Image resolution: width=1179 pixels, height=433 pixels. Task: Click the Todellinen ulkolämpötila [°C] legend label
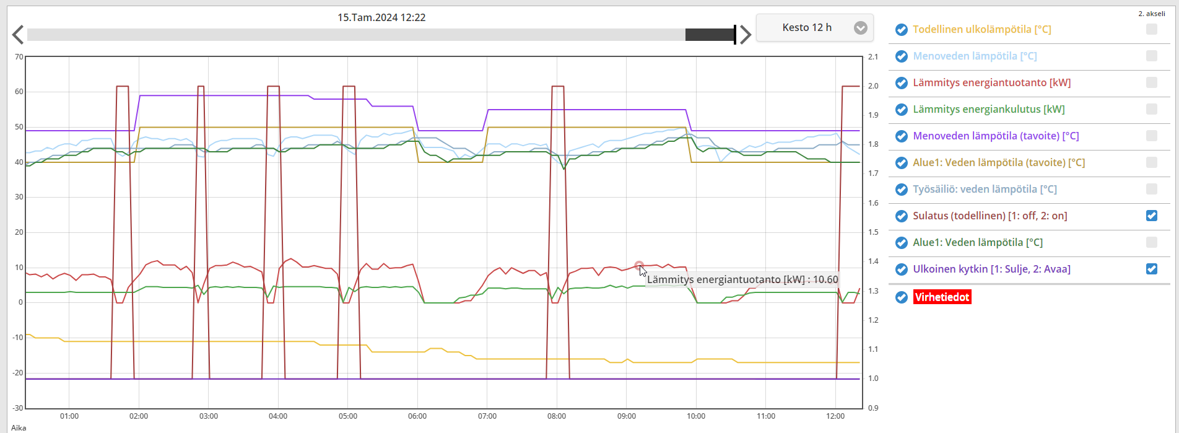[x=982, y=30]
